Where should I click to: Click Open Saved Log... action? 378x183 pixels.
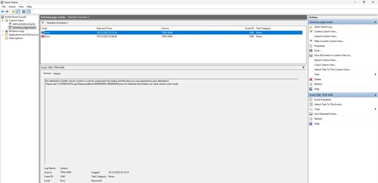[x=324, y=27]
